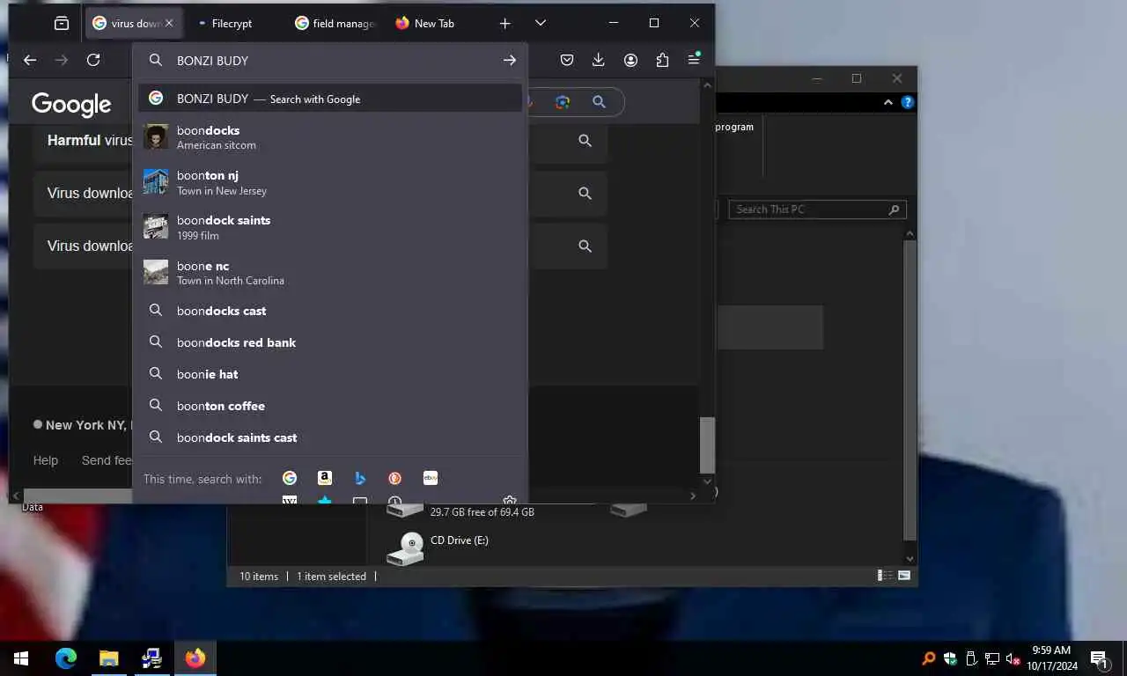Close the virus download tab
Viewport: 1127px width, 676px height.
pyautogui.click(x=169, y=24)
